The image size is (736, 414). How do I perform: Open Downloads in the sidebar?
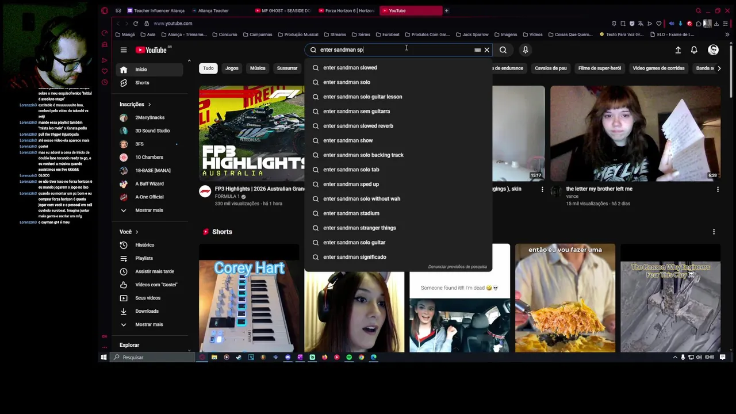pyautogui.click(x=151, y=311)
